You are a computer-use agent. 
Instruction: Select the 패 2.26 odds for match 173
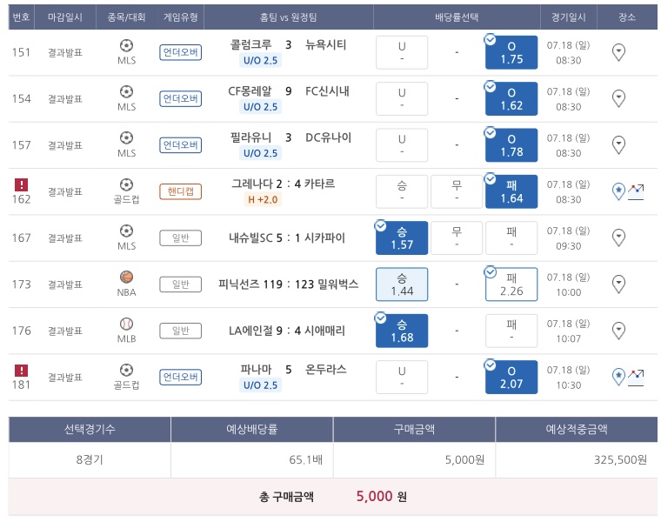click(511, 284)
